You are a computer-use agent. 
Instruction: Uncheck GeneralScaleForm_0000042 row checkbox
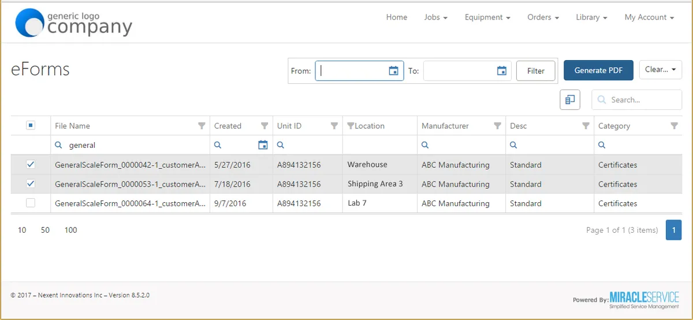click(x=31, y=165)
